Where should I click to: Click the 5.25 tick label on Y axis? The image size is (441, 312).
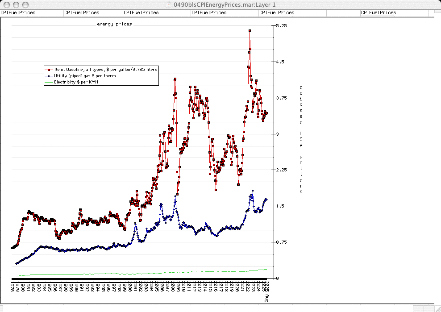click(x=281, y=26)
